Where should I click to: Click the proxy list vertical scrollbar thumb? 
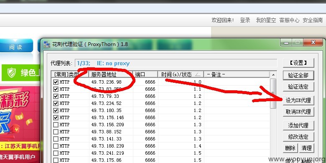point(273,94)
